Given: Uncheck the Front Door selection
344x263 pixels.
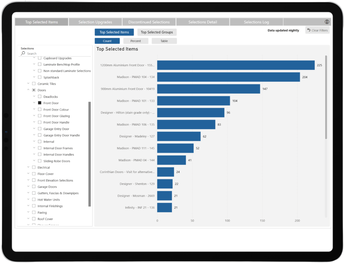Looking at the screenshot, I should point(40,103).
